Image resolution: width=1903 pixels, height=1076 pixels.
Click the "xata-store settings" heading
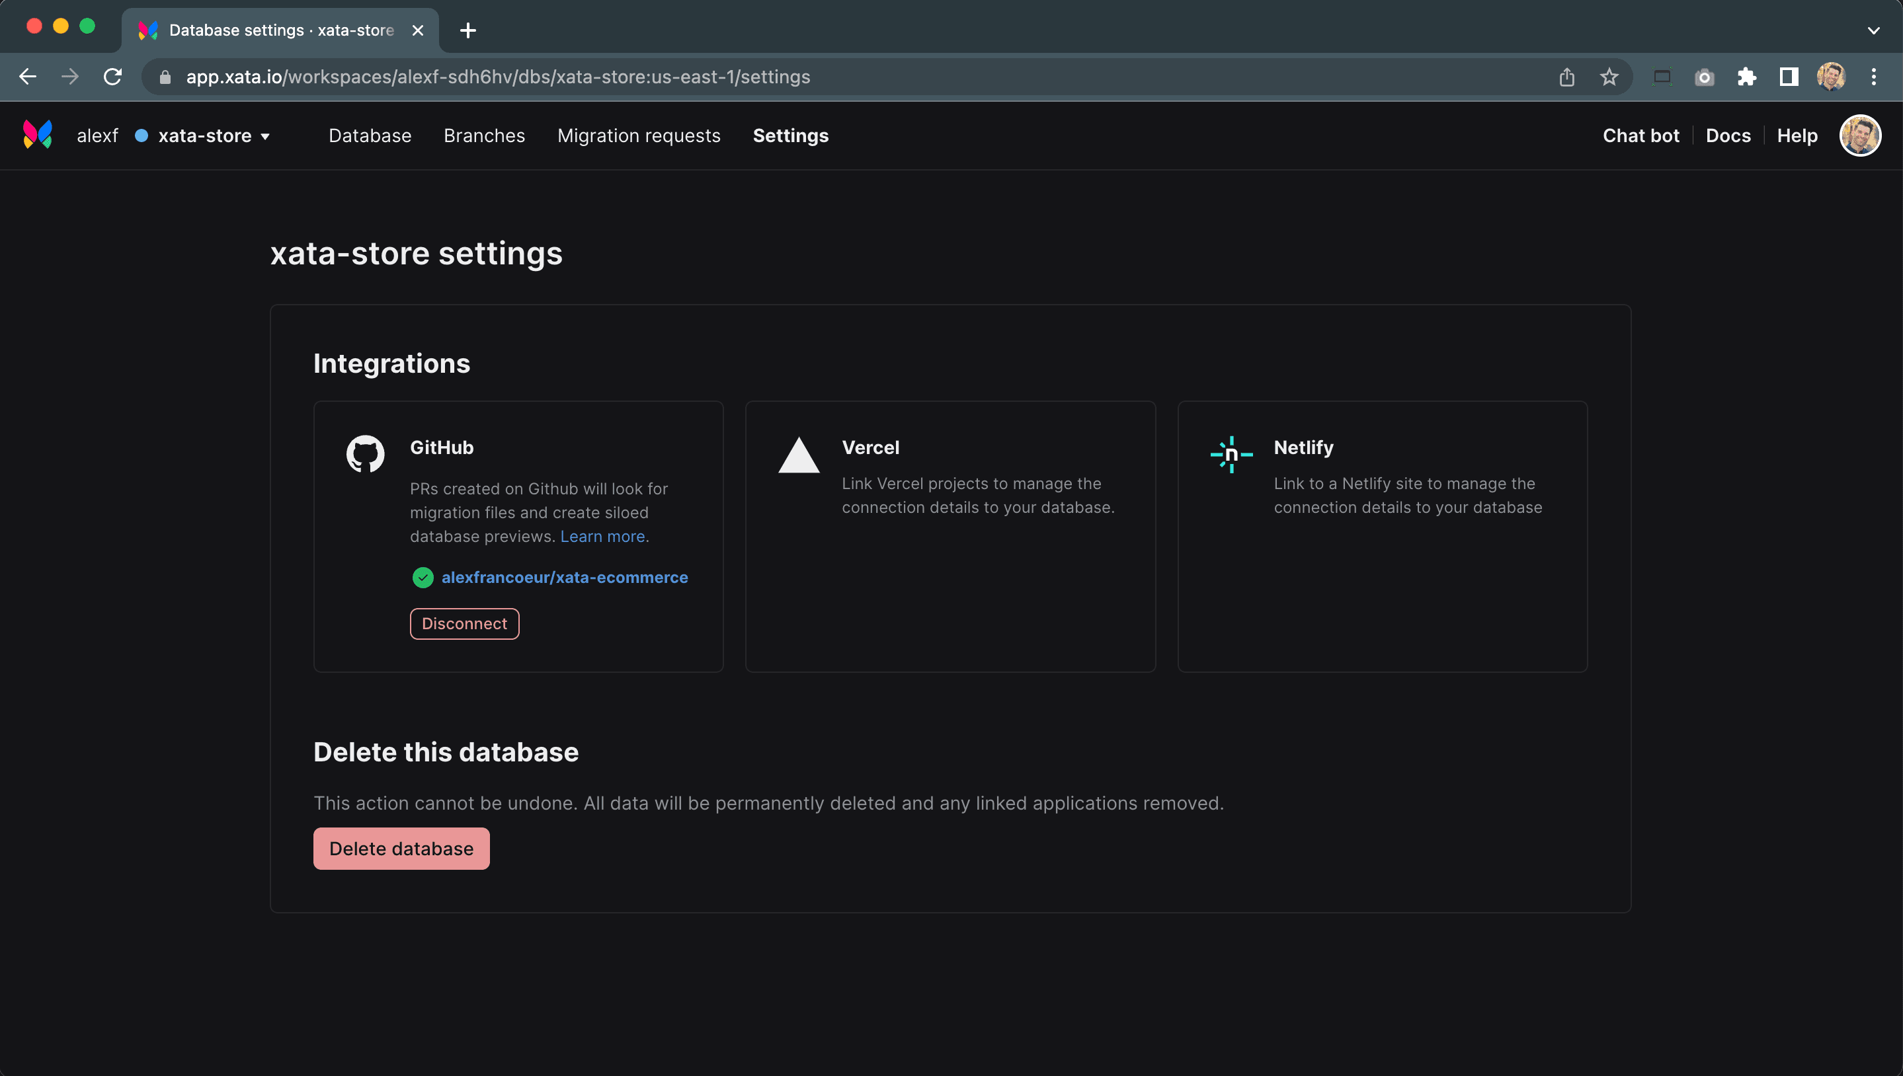(x=416, y=254)
